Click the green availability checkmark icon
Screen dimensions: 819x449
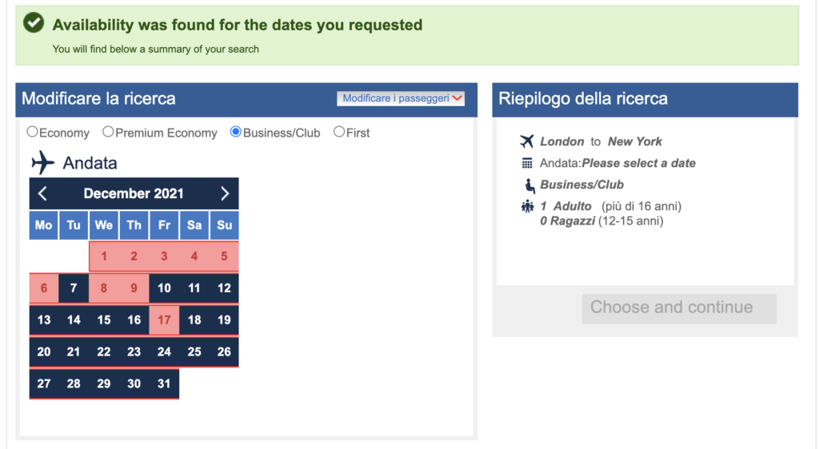(34, 22)
